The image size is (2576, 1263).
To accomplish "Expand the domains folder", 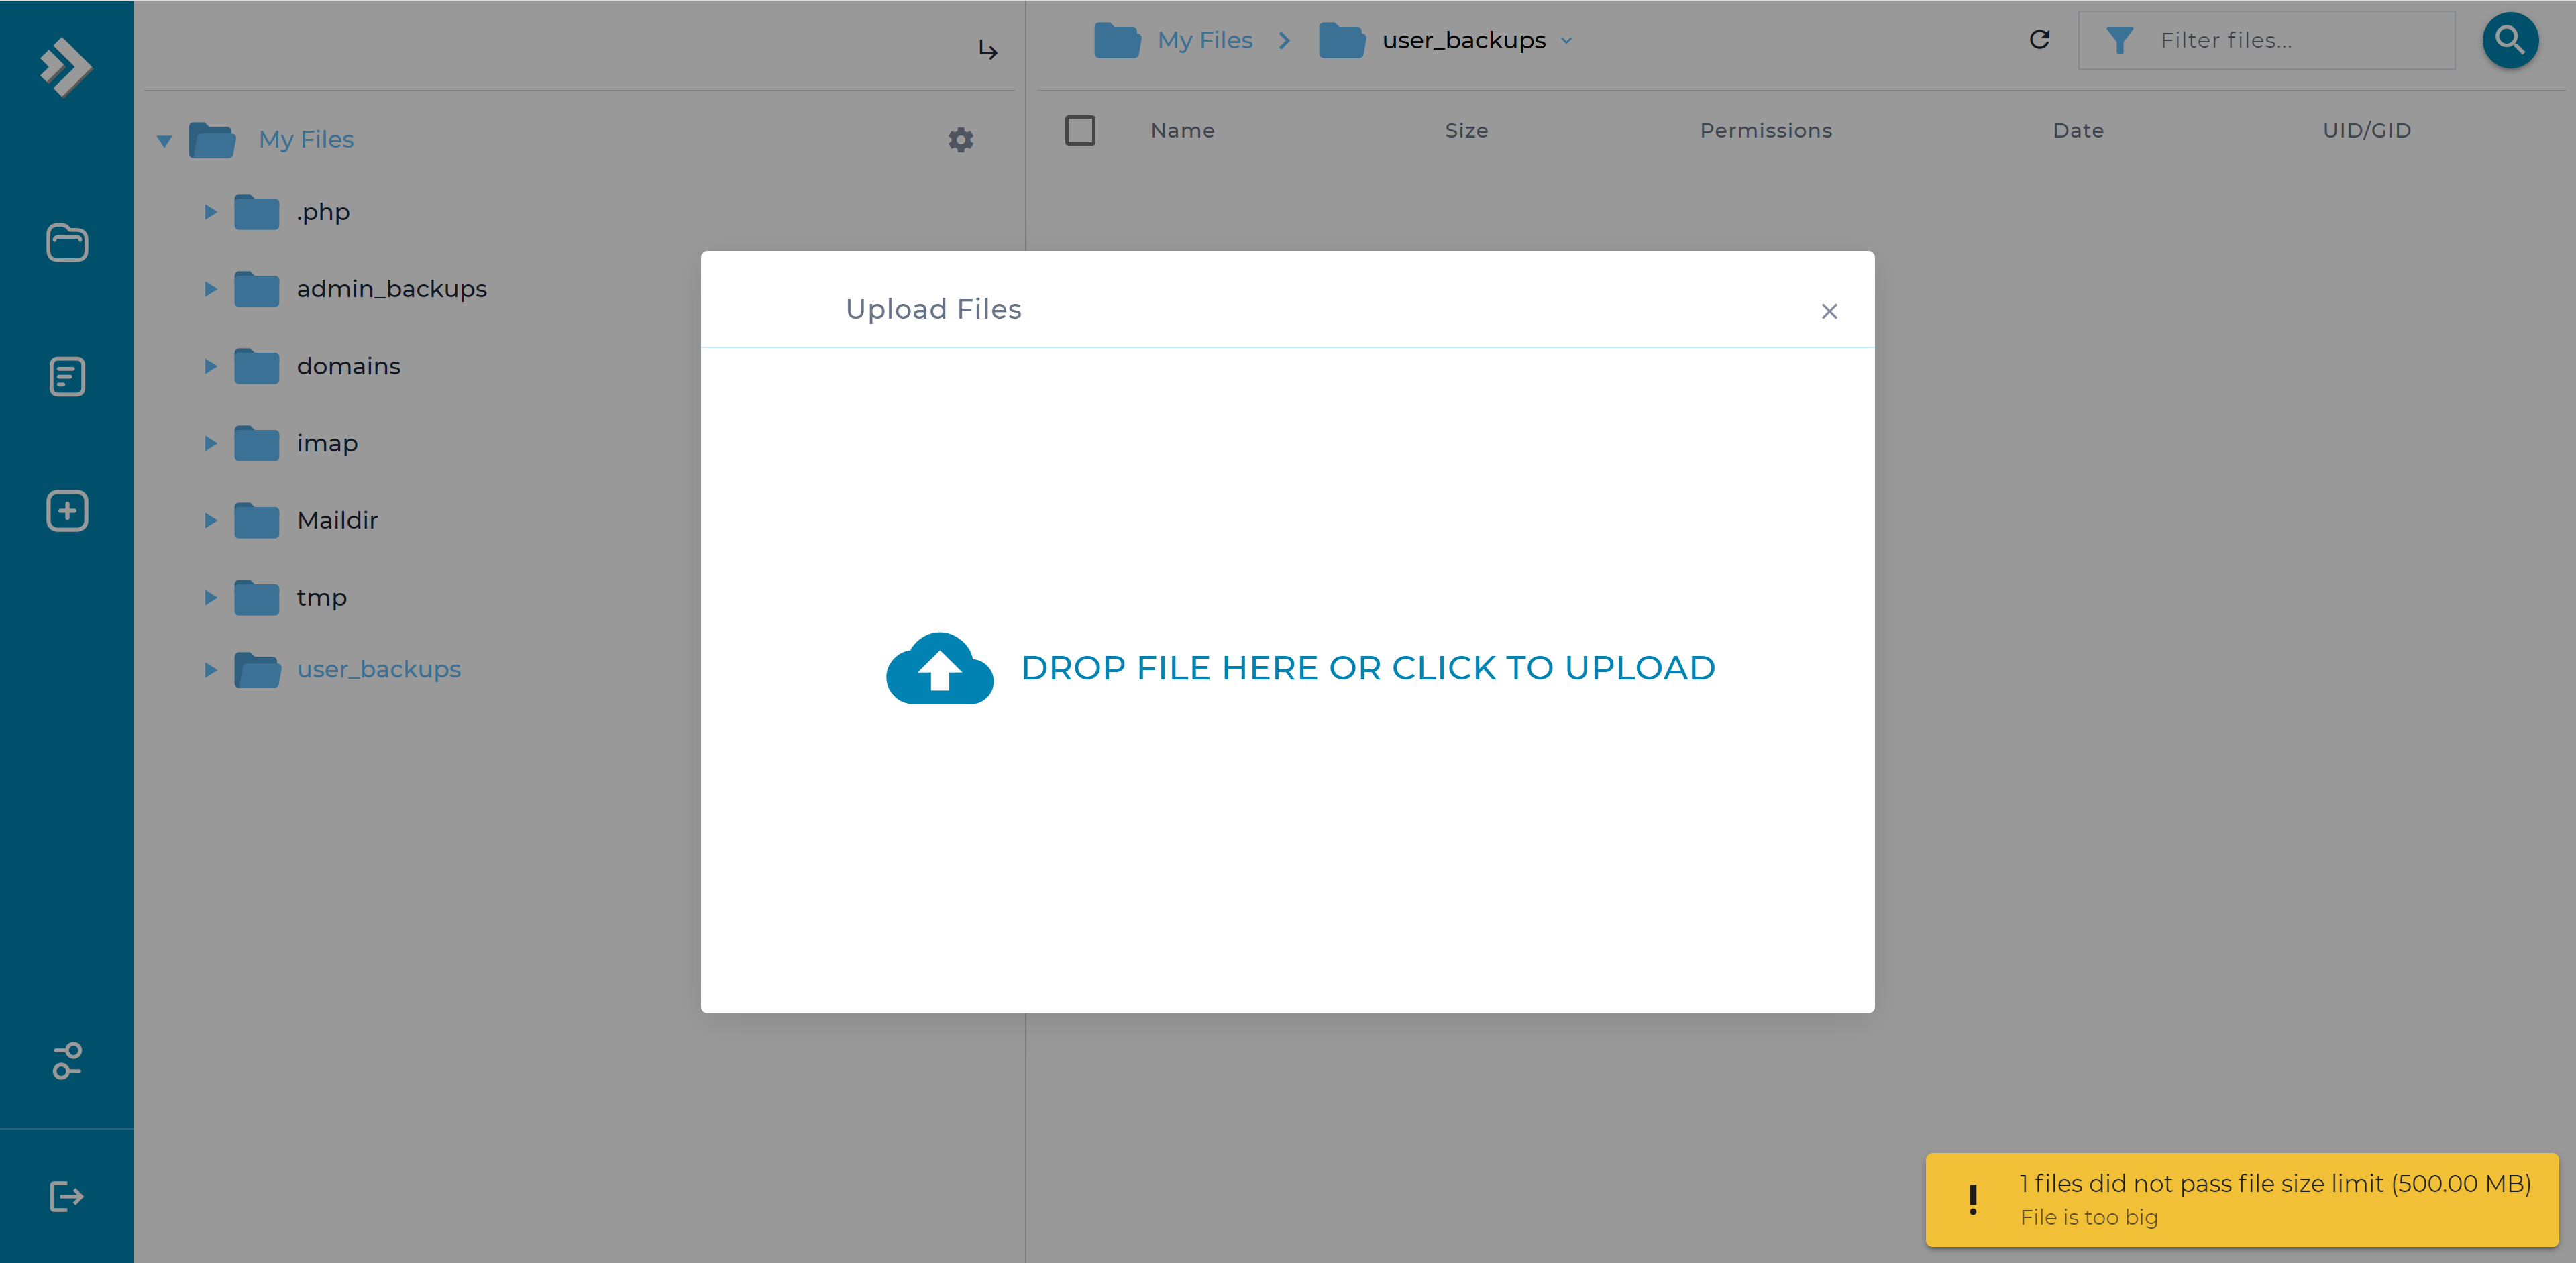I will tap(210, 366).
